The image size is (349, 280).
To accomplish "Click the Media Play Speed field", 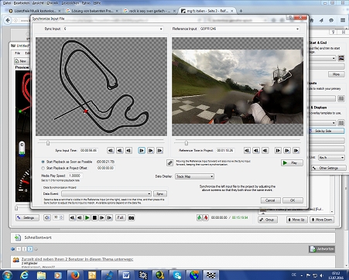I will point(75,176).
